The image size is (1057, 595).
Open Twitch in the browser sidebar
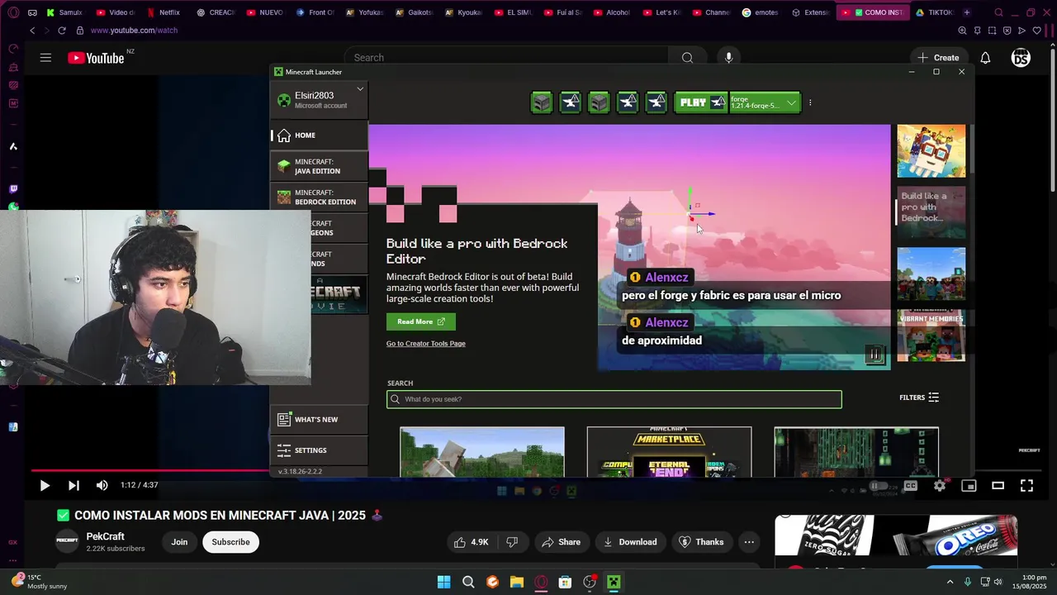click(x=13, y=189)
